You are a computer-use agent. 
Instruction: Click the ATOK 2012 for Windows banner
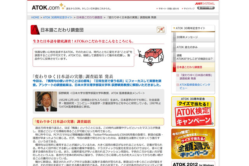coord(193,164)
